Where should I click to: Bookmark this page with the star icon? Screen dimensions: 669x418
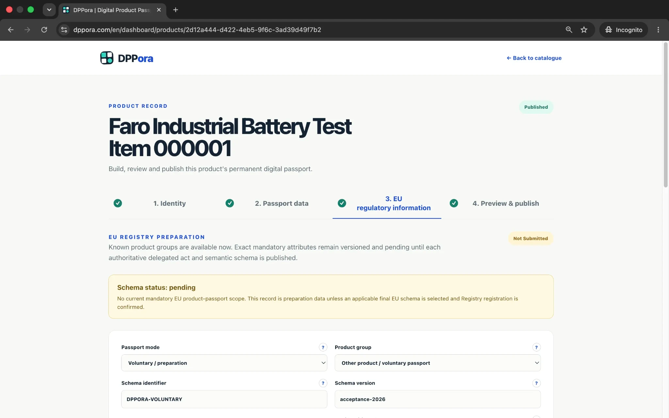pyautogui.click(x=584, y=30)
